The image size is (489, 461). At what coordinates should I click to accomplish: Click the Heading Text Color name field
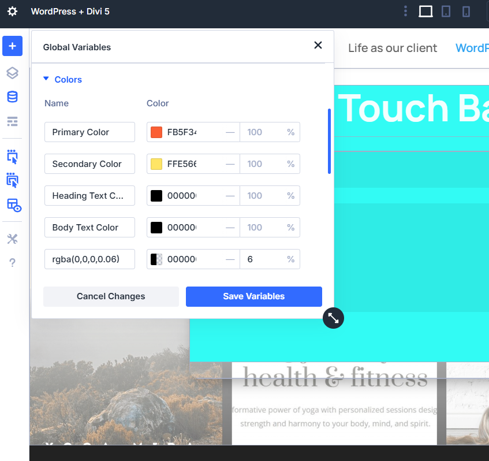(x=89, y=196)
